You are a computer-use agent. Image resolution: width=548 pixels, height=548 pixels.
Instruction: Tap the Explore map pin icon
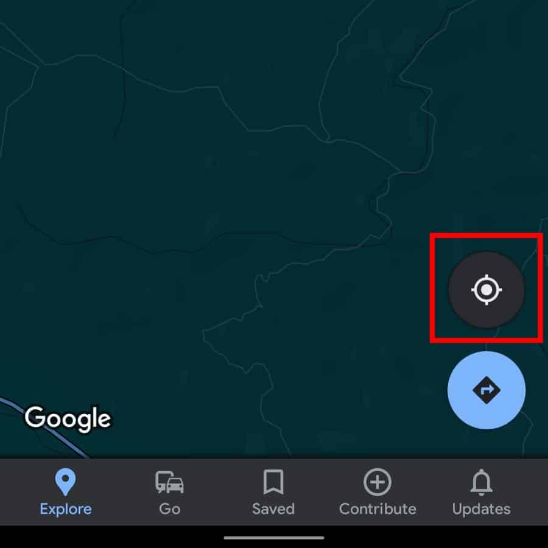(x=65, y=482)
